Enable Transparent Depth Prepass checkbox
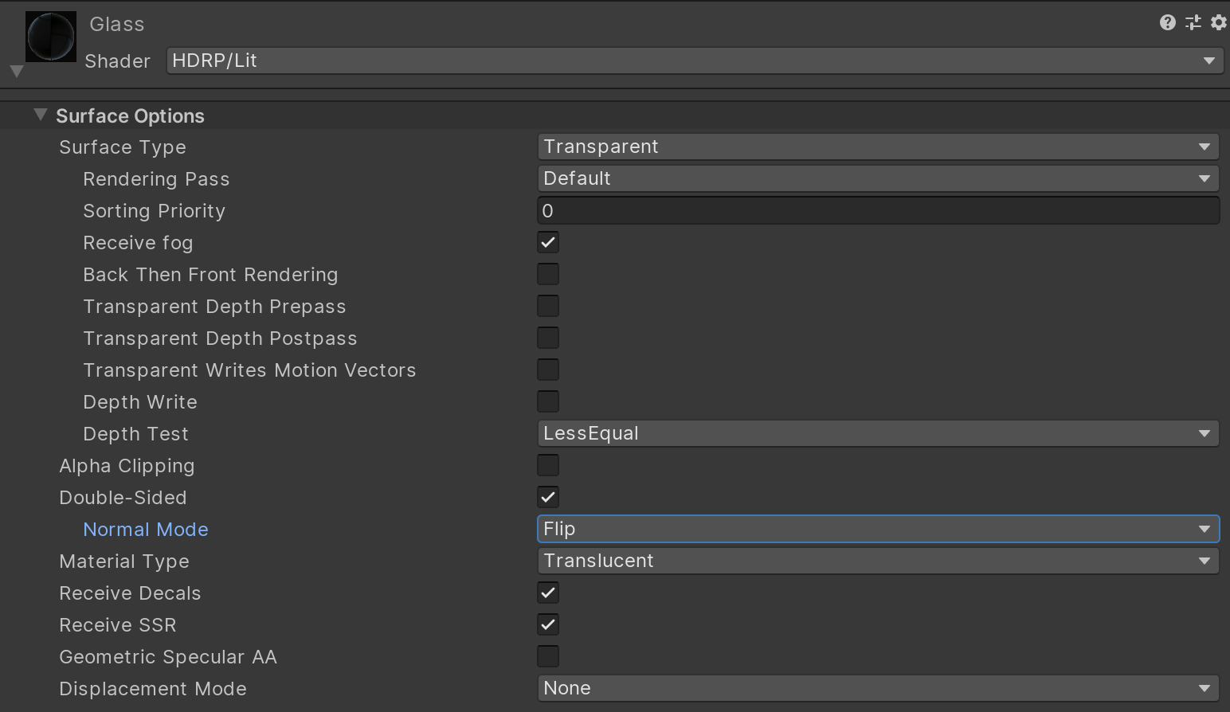The width and height of the screenshot is (1230, 712). 548,306
